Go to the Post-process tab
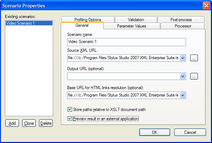 (181, 20)
